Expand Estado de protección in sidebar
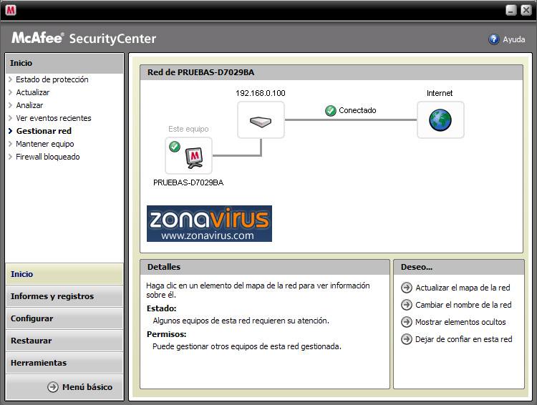This screenshot has width=537, height=405. 52,79
